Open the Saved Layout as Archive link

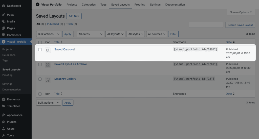71,64
